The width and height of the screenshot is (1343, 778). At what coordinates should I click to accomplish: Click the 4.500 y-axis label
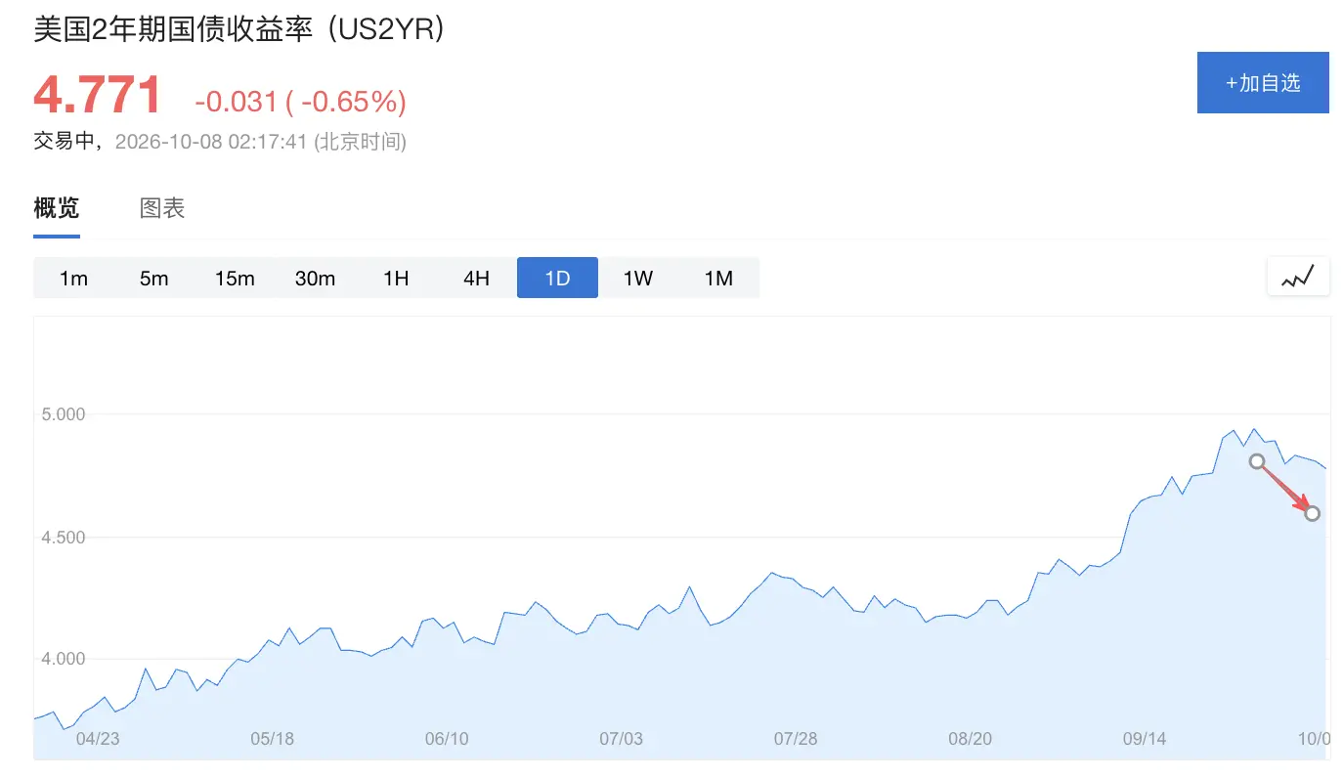[64, 538]
